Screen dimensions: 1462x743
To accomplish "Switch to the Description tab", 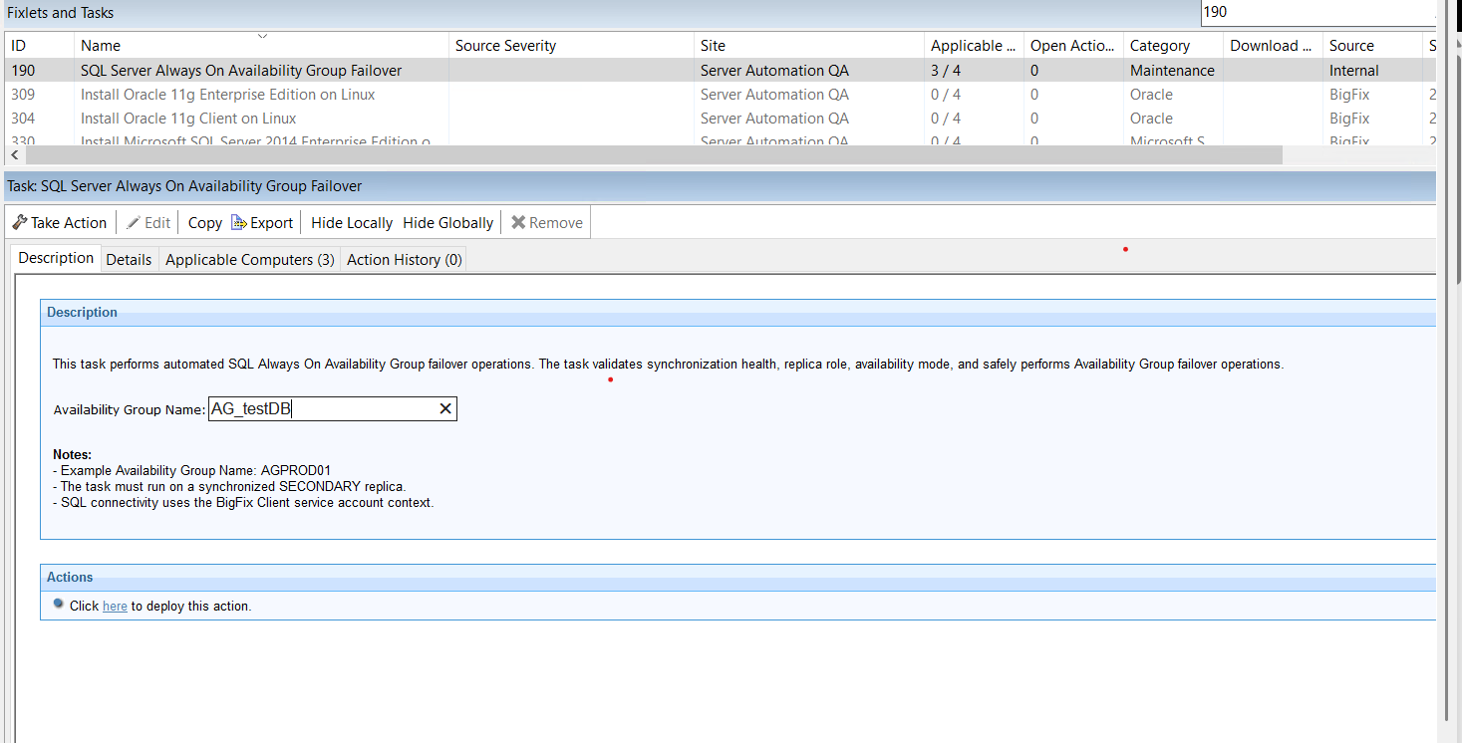I will point(56,258).
